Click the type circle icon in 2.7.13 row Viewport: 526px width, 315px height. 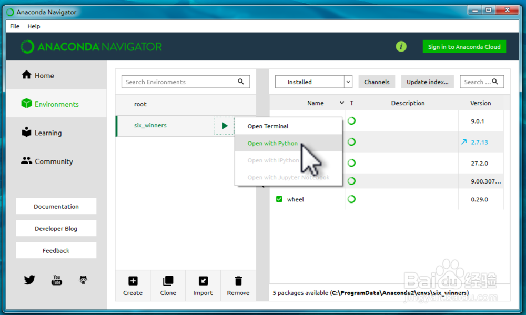pyautogui.click(x=351, y=142)
